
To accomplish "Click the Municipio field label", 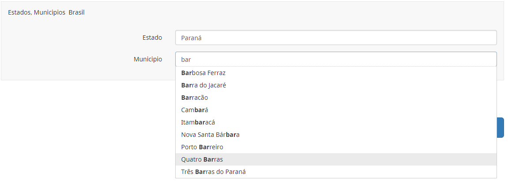I will (148, 59).
